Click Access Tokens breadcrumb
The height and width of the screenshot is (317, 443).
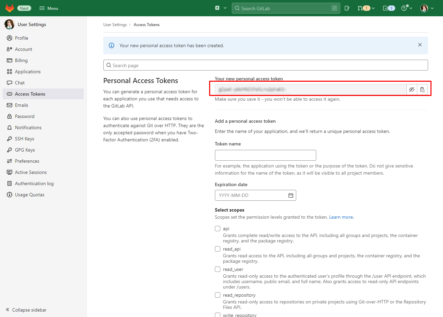pos(146,25)
